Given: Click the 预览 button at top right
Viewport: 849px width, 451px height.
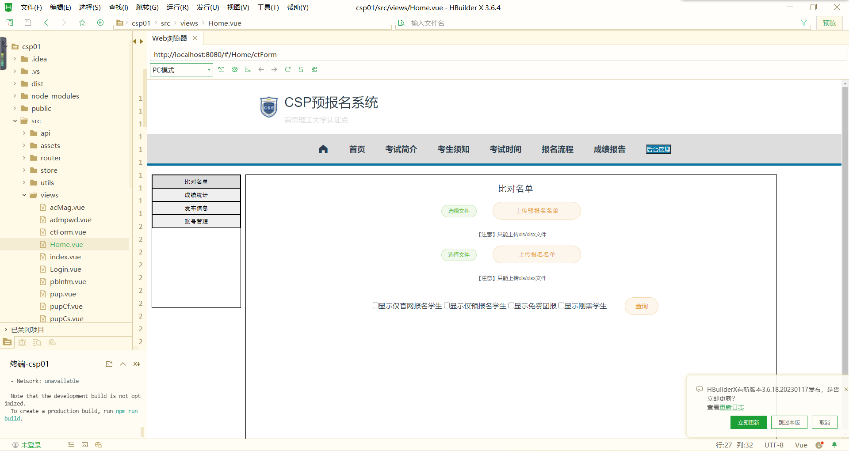Looking at the screenshot, I should tap(829, 23).
